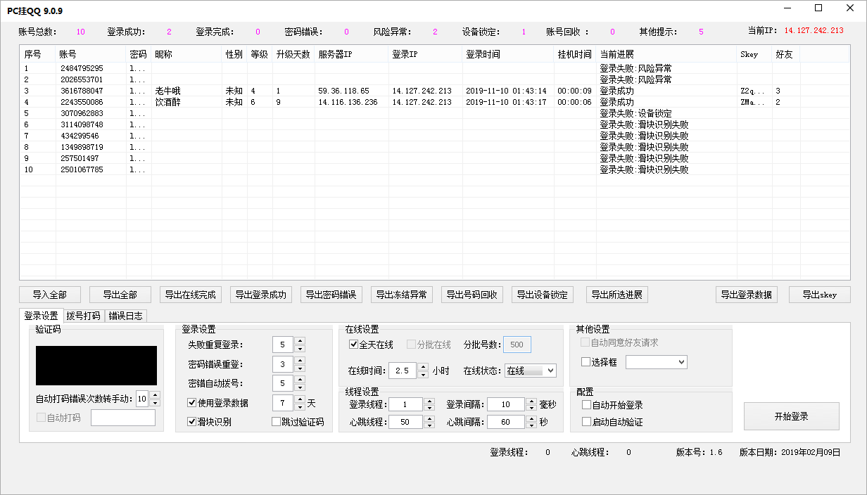Click login time 2019-11-10 01:43:17
867x495 pixels.
coord(506,102)
